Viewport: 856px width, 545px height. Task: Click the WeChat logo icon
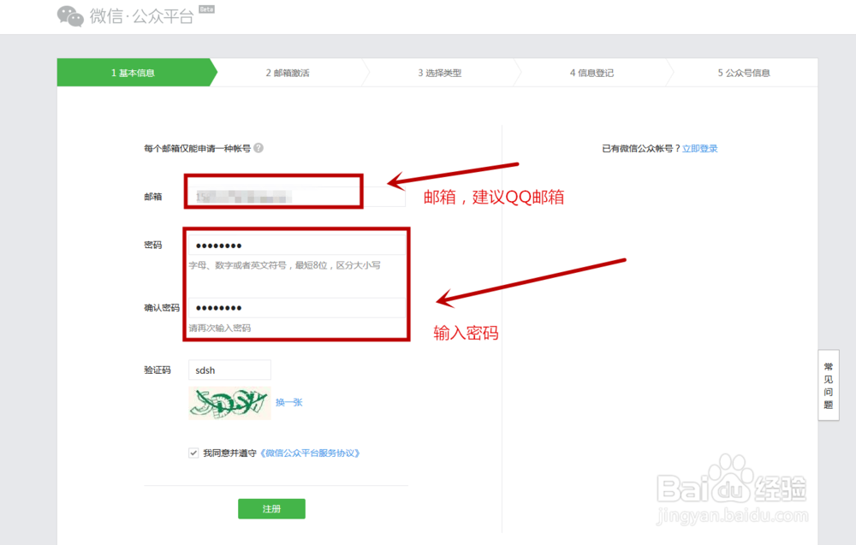click(70, 15)
